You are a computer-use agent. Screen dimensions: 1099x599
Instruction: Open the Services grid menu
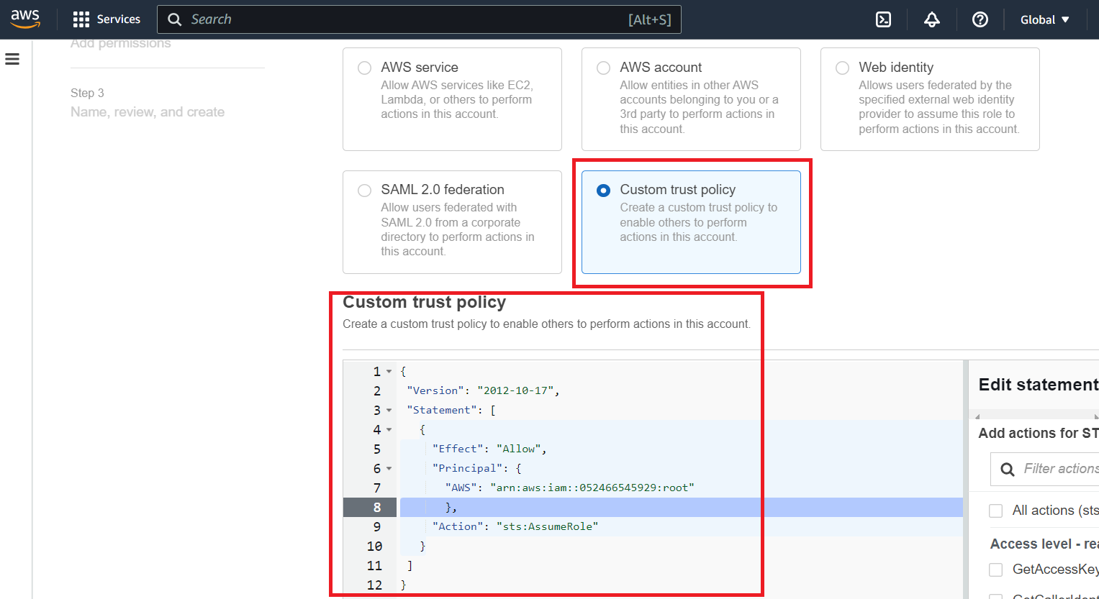(x=81, y=19)
